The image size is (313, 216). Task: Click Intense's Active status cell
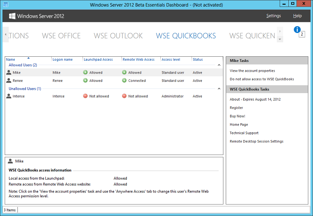point(198,96)
